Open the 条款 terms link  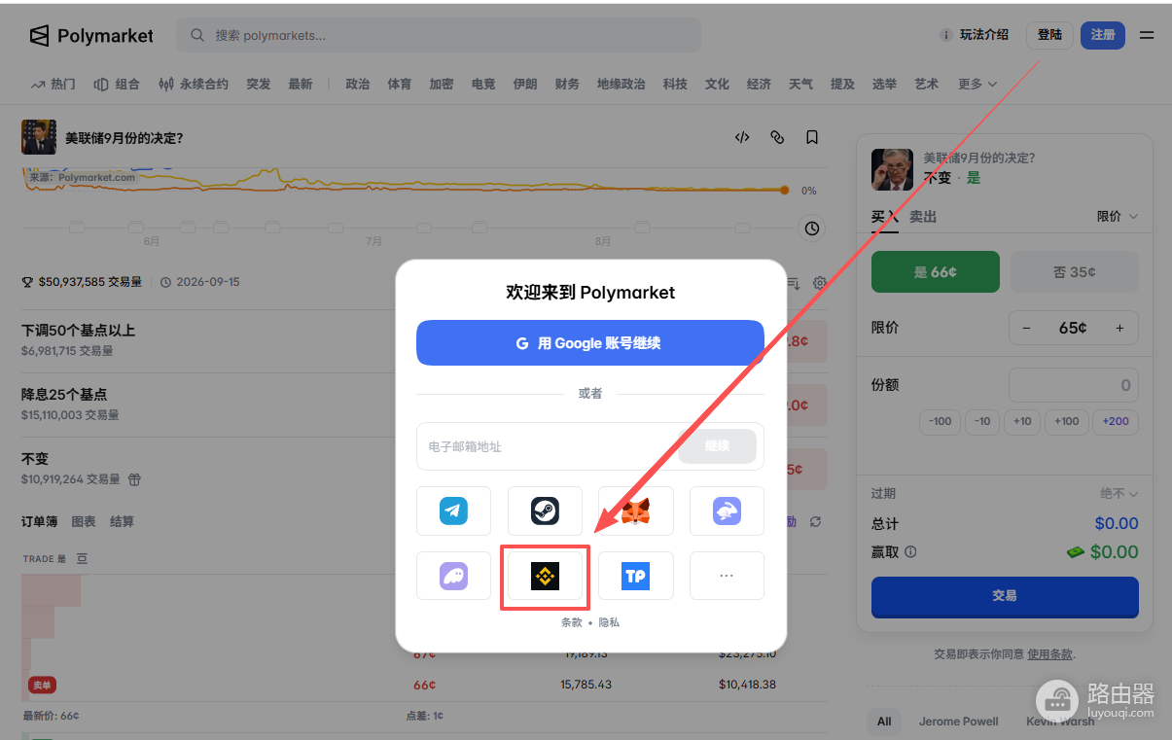click(572, 622)
